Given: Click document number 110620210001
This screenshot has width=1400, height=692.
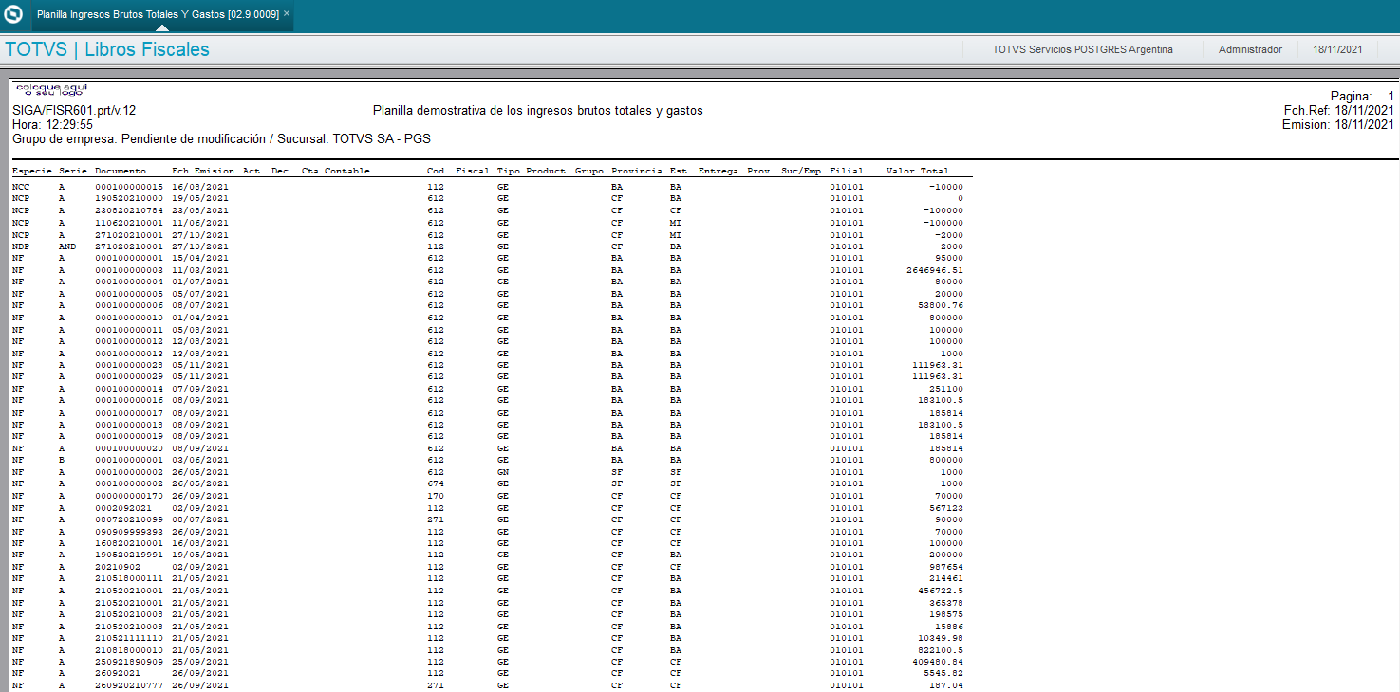Looking at the screenshot, I should (129, 223).
